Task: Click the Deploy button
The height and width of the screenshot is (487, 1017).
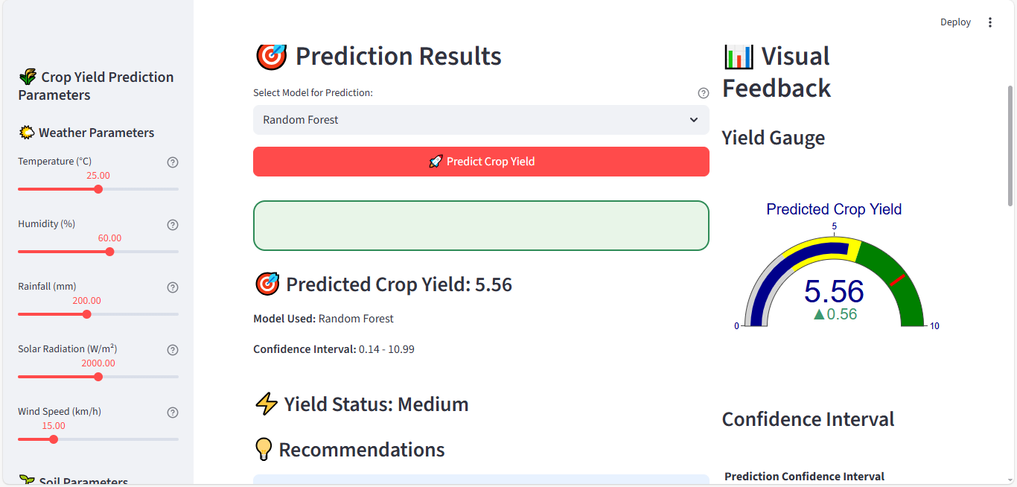Action: pos(955,22)
